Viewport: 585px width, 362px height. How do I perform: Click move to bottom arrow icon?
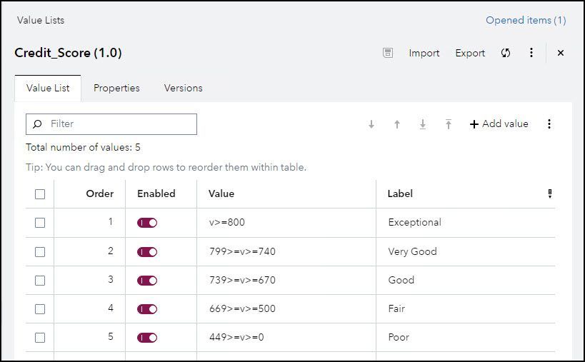click(423, 124)
